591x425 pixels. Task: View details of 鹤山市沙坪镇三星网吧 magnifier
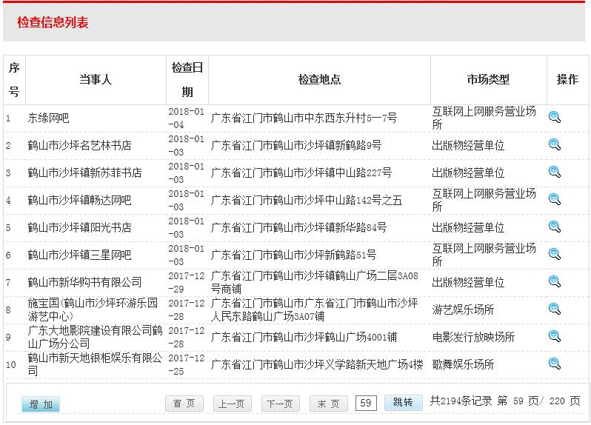(x=554, y=254)
